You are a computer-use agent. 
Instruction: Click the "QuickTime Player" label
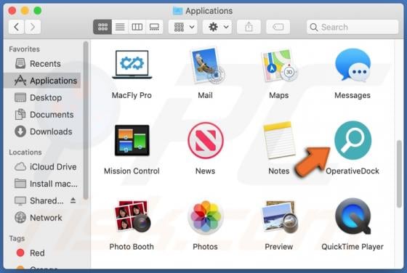pos(352,247)
